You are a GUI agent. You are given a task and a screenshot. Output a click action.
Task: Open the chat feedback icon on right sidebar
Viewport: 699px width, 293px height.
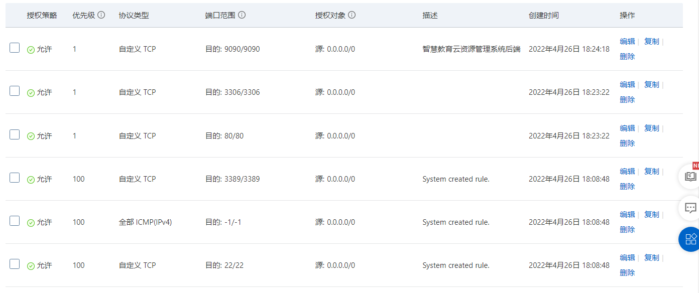click(690, 208)
